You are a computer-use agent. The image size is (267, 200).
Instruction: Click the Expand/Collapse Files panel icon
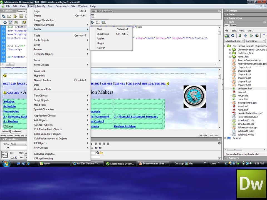pyautogui.click(x=264, y=36)
